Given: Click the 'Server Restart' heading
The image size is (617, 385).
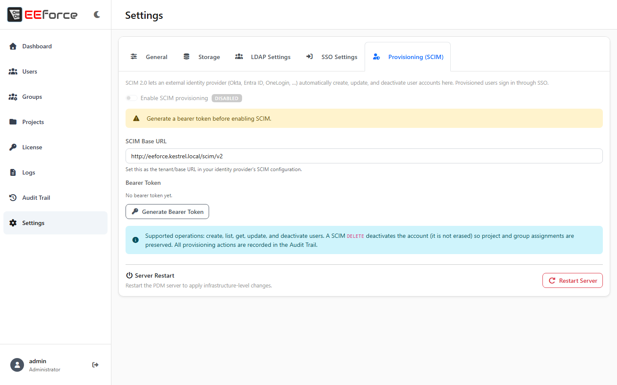Looking at the screenshot, I should [154, 275].
